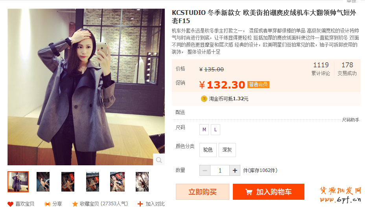
Task: Choose the 深灰 color option
Action: (x=227, y=150)
